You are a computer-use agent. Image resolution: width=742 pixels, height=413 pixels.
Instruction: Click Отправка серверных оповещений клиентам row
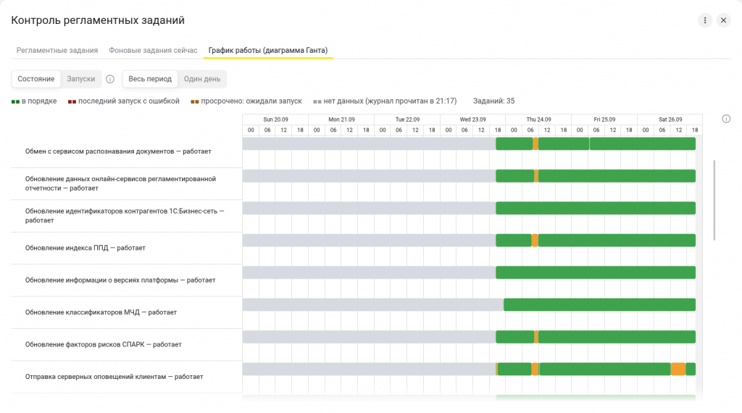pos(126,377)
